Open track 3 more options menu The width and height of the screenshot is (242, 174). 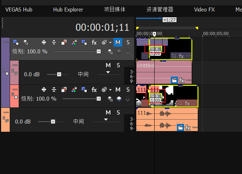[15, 90]
